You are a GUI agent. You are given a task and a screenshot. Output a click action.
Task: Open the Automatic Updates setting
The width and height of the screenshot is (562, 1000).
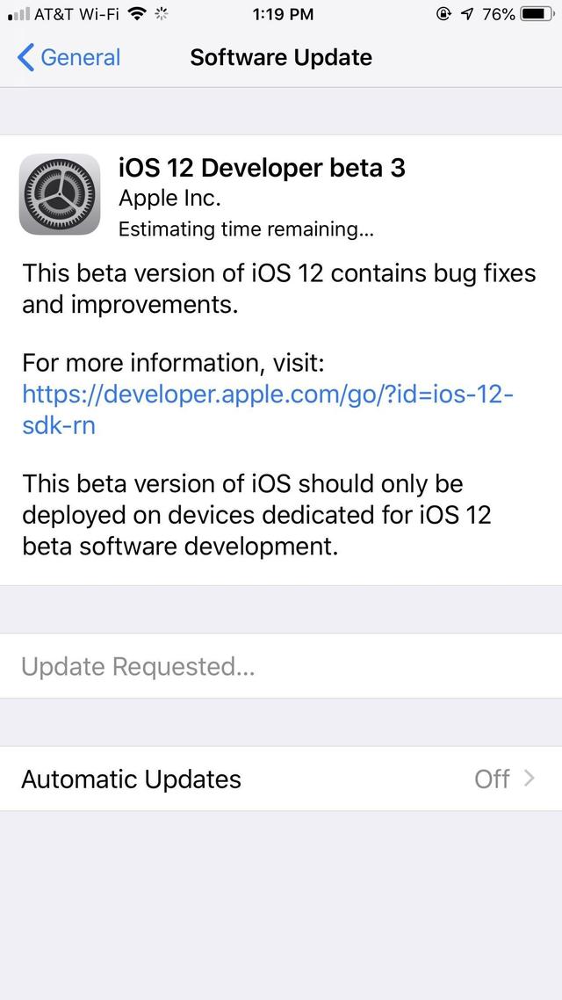tap(132, 779)
